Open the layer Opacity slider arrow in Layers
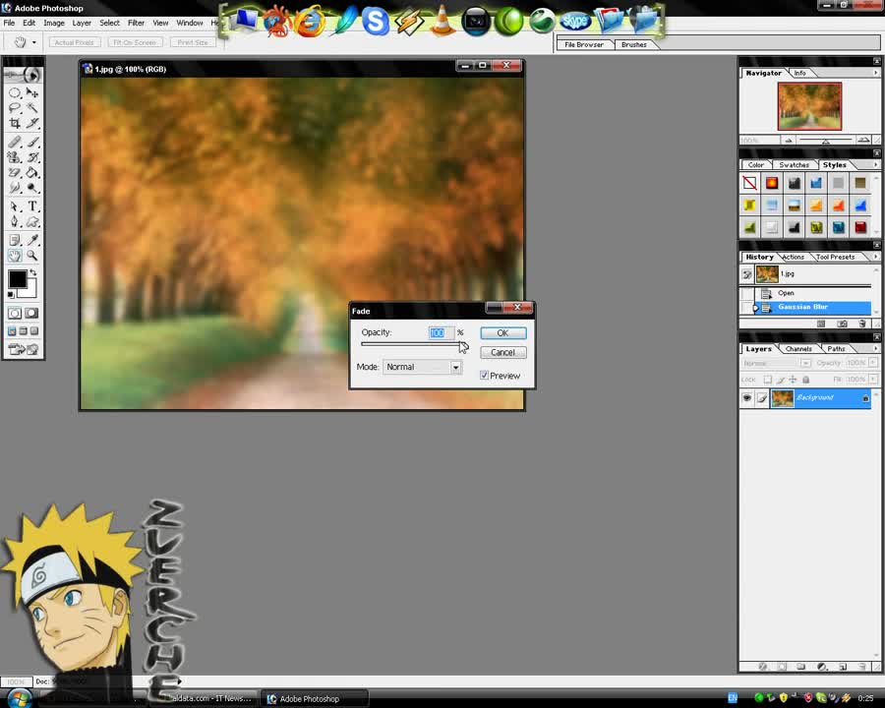Image resolution: width=885 pixels, height=708 pixels. pyautogui.click(x=873, y=363)
